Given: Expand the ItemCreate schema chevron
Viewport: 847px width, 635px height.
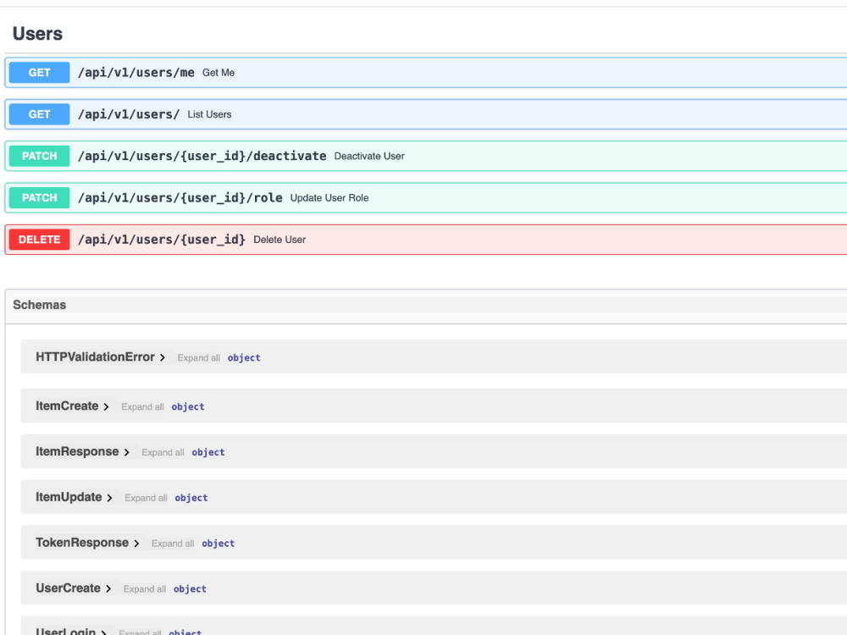Looking at the screenshot, I should click(x=106, y=406).
